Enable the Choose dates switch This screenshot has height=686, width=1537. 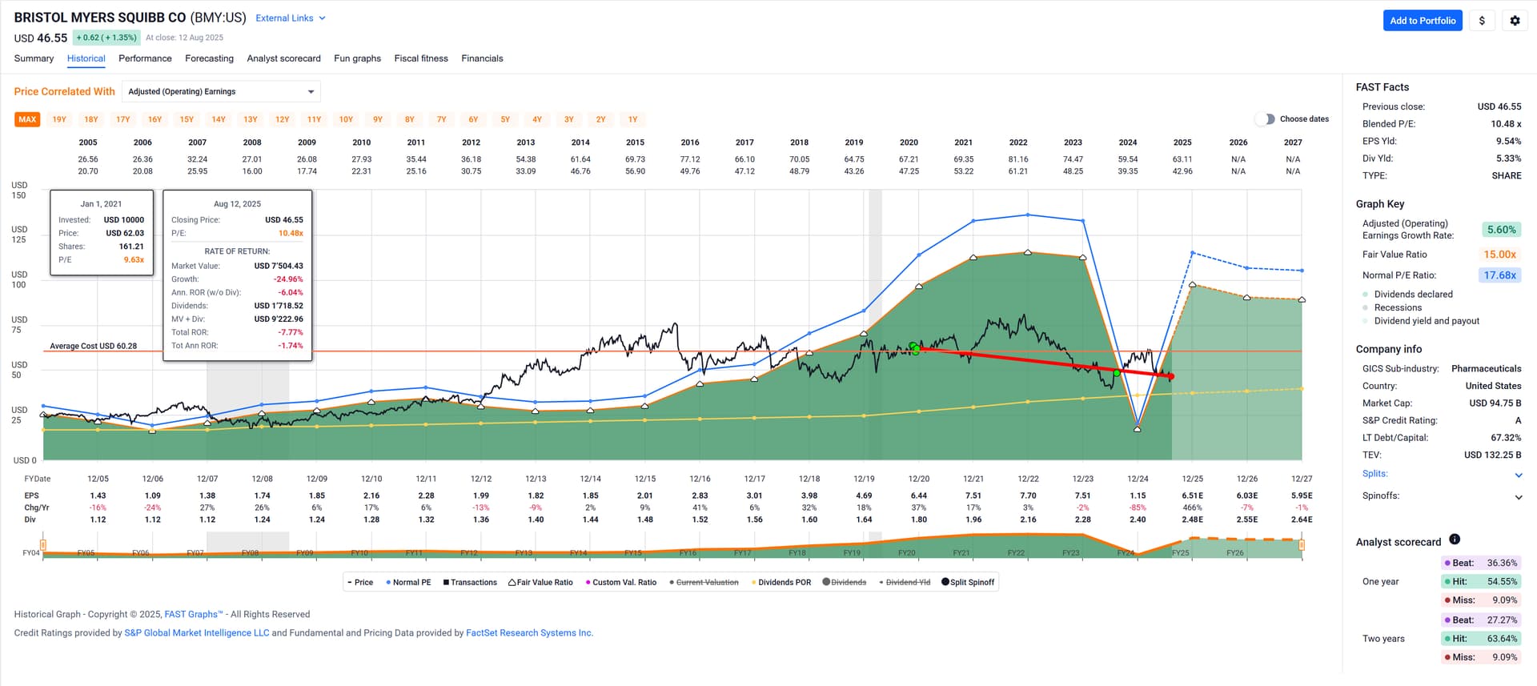(1265, 119)
